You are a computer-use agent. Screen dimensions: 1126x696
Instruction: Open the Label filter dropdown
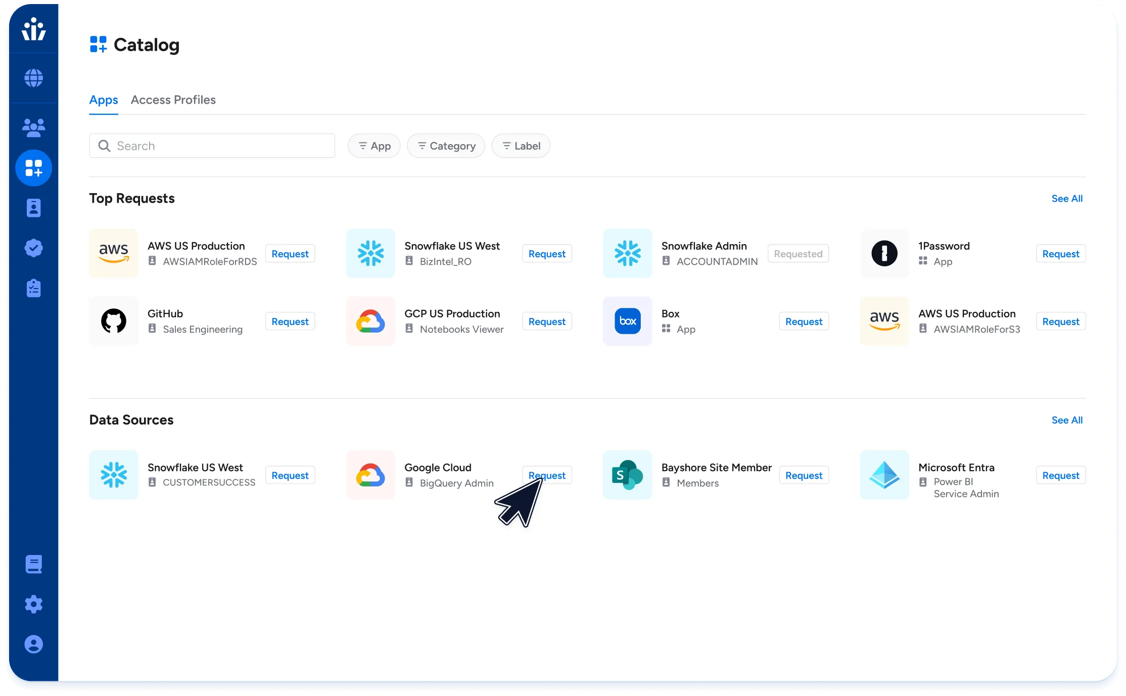pos(521,146)
